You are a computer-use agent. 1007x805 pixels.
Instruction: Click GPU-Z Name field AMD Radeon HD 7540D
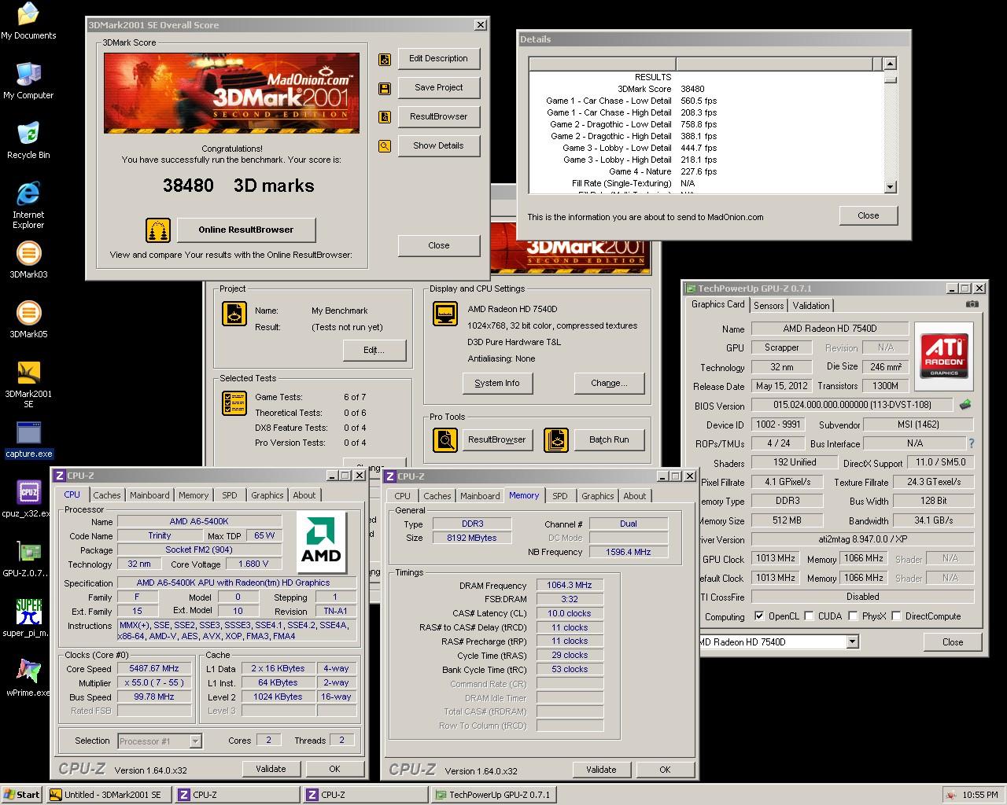point(830,329)
